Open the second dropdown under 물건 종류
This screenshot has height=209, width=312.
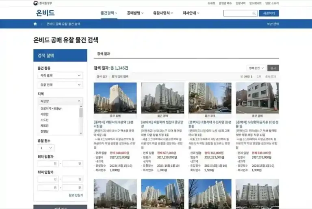click(x=60, y=85)
